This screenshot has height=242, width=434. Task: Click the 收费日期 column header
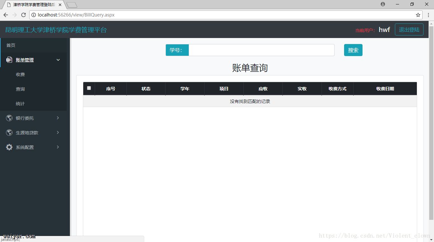click(x=385, y=89)
